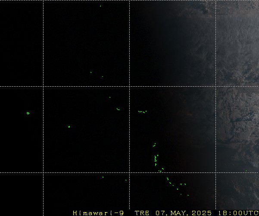Screen dimensions: 259x216
Task: Select the "07.MAY.2025" date stamp
Action: [183, 213]
